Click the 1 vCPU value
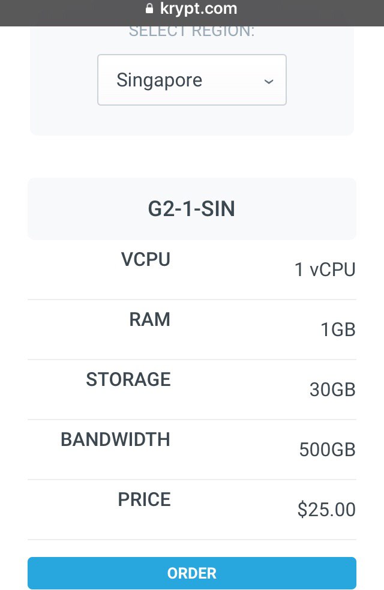Image resolution: width=384 pixels, height=590 pixels. (325, 270)
